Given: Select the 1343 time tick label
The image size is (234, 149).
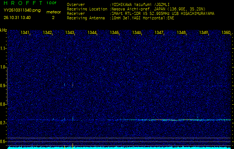Looking at the screenshot, I should coord(70,33).
